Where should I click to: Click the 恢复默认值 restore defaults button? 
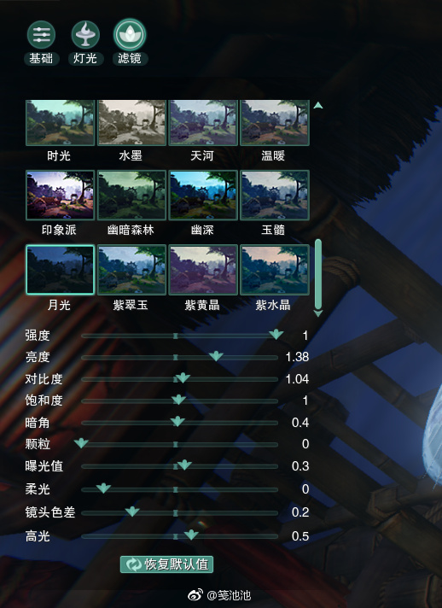coord(166,564)
